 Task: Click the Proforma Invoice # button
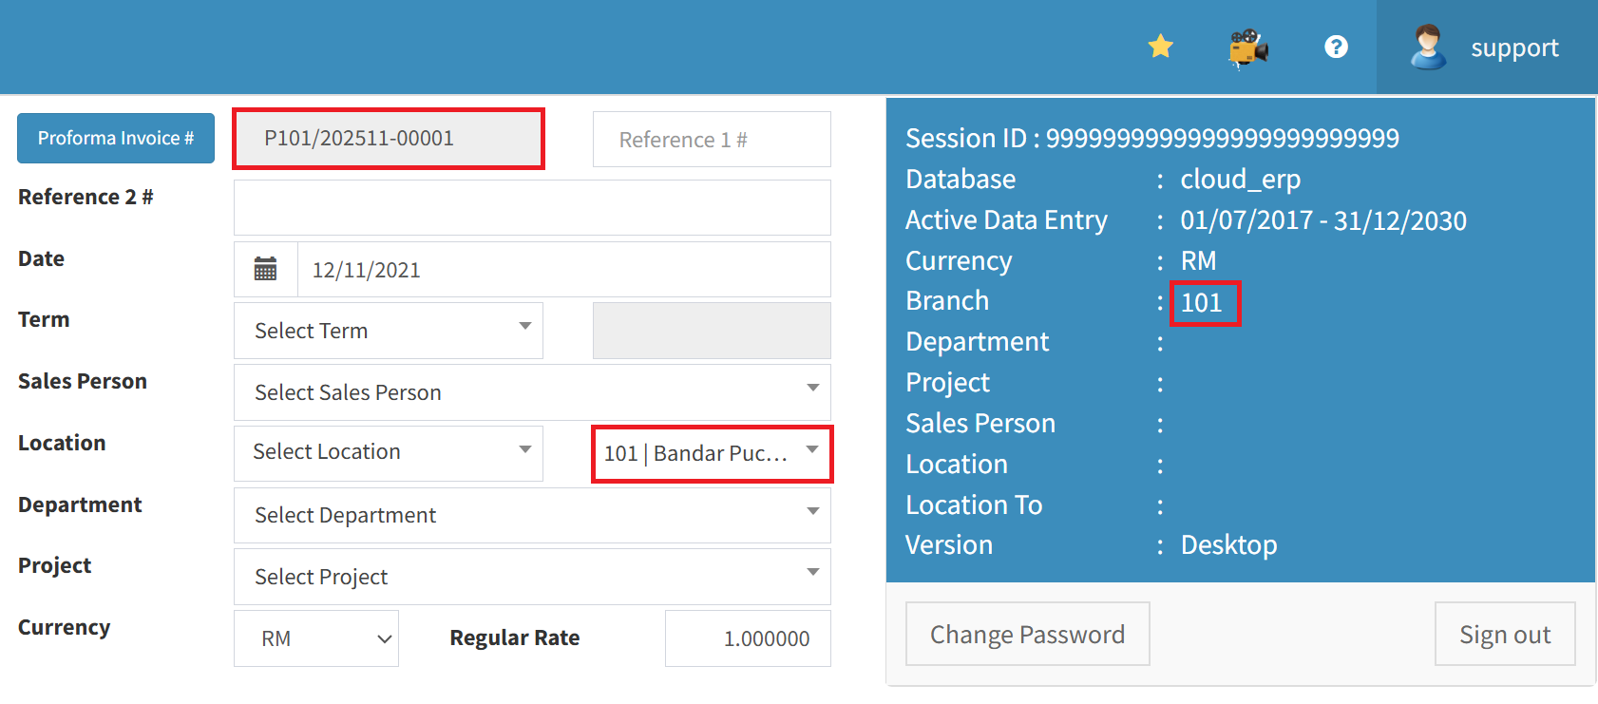coord(116,139)
